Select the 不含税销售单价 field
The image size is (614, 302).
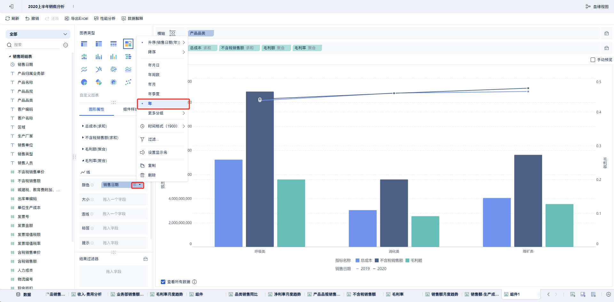coord(31,172)
